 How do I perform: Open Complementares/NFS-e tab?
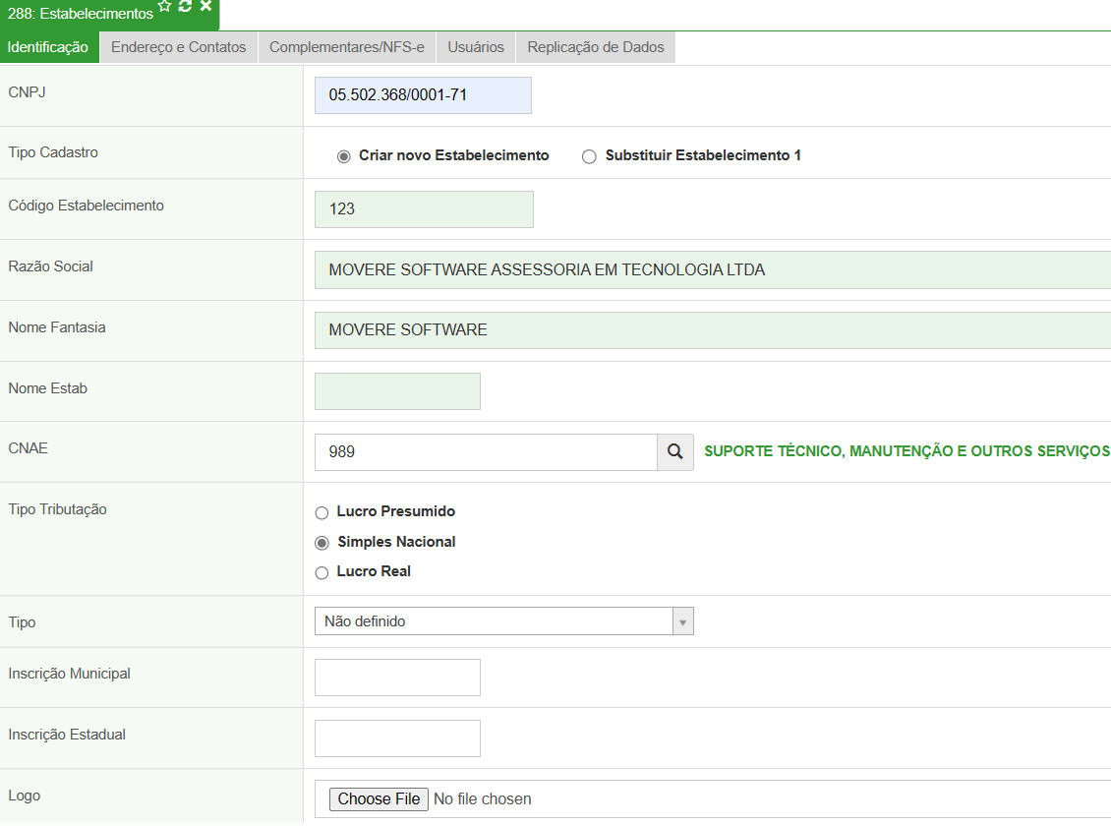click(346, 47)
